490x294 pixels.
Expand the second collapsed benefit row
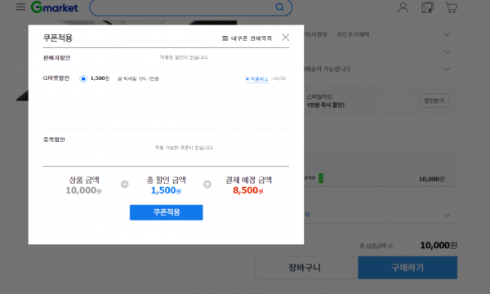click(x=448, y=52)
